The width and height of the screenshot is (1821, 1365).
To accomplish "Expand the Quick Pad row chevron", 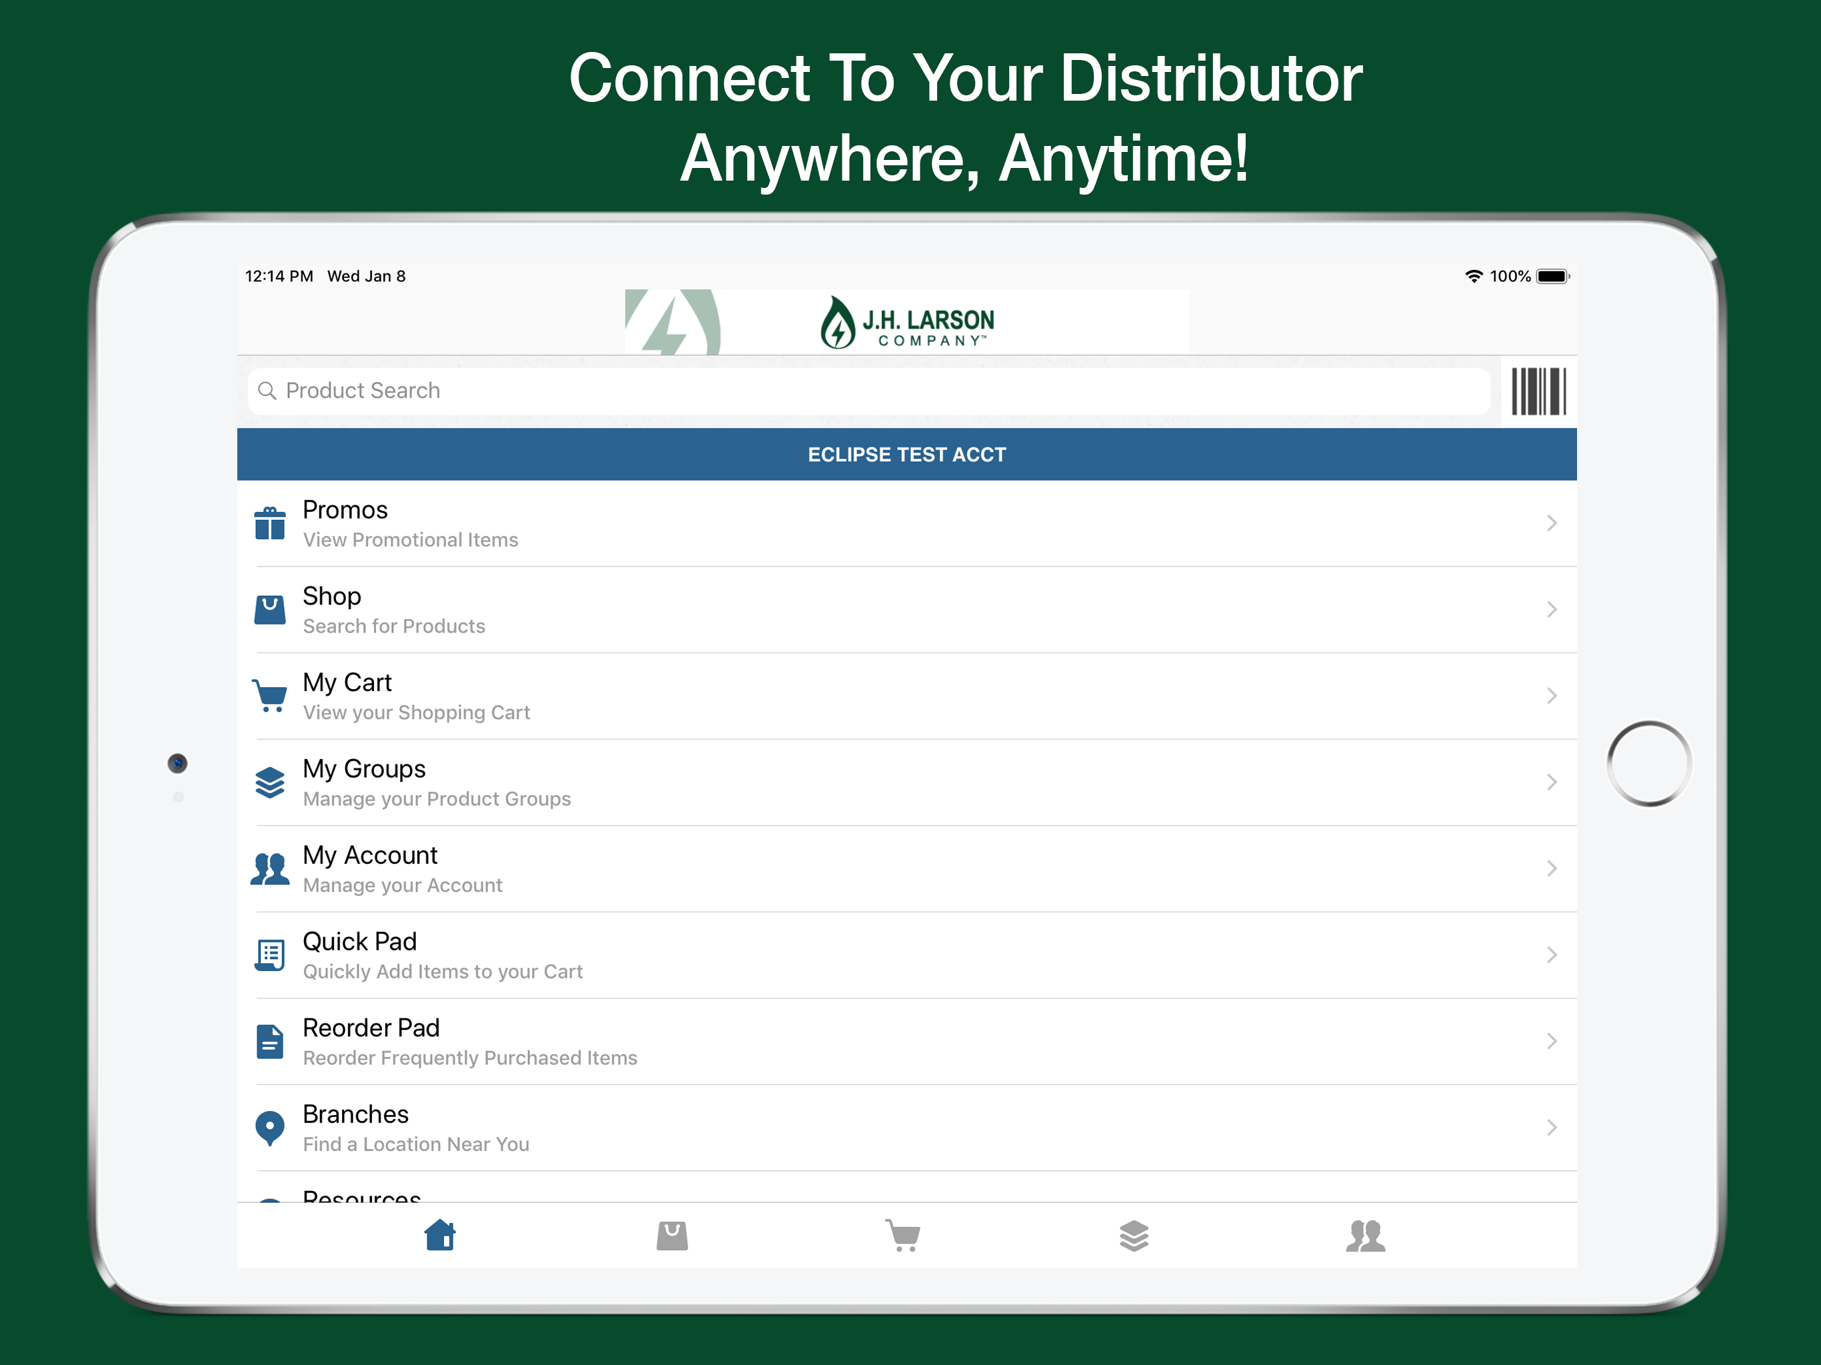I will pos(1552,955).
